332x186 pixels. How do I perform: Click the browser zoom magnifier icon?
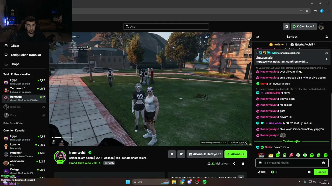pos(301,11)
